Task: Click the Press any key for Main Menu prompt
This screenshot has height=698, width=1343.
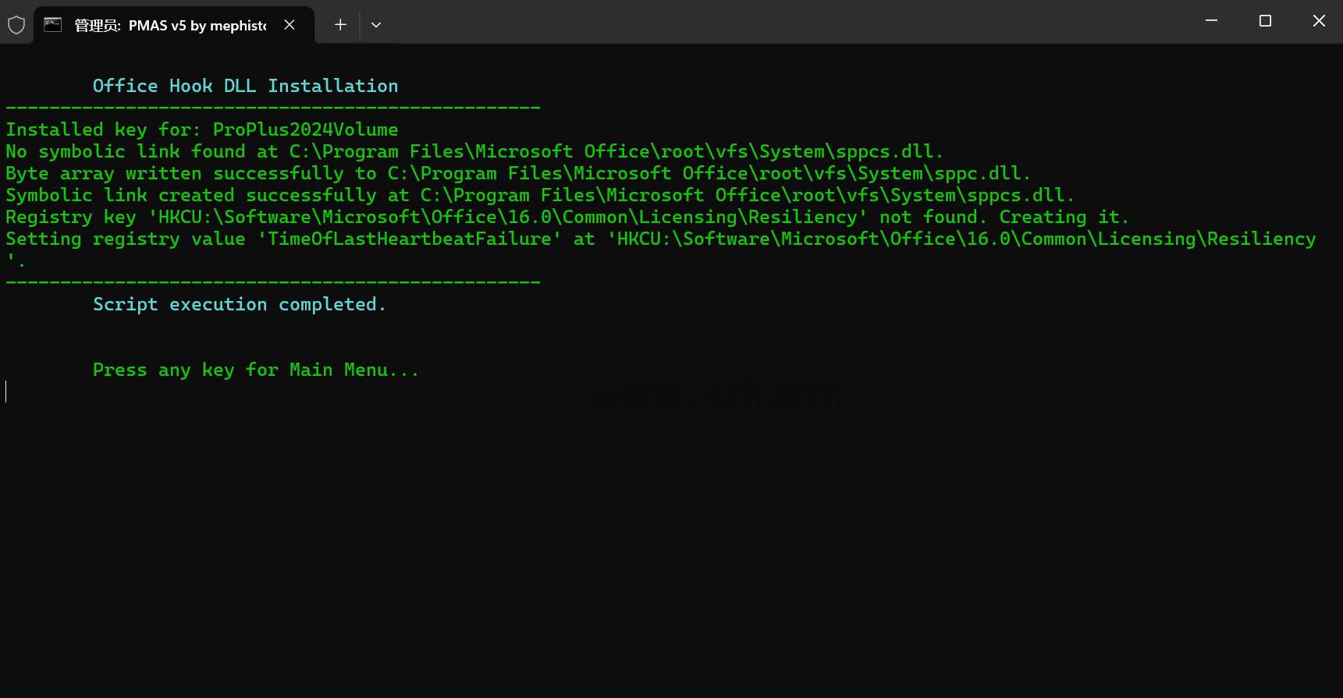Action: [256, 370]
